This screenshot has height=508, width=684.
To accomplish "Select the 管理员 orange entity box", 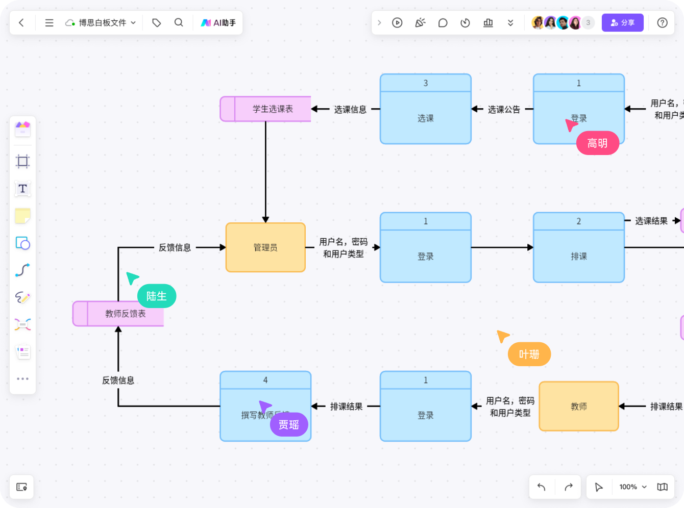I will tap(265, 247).
